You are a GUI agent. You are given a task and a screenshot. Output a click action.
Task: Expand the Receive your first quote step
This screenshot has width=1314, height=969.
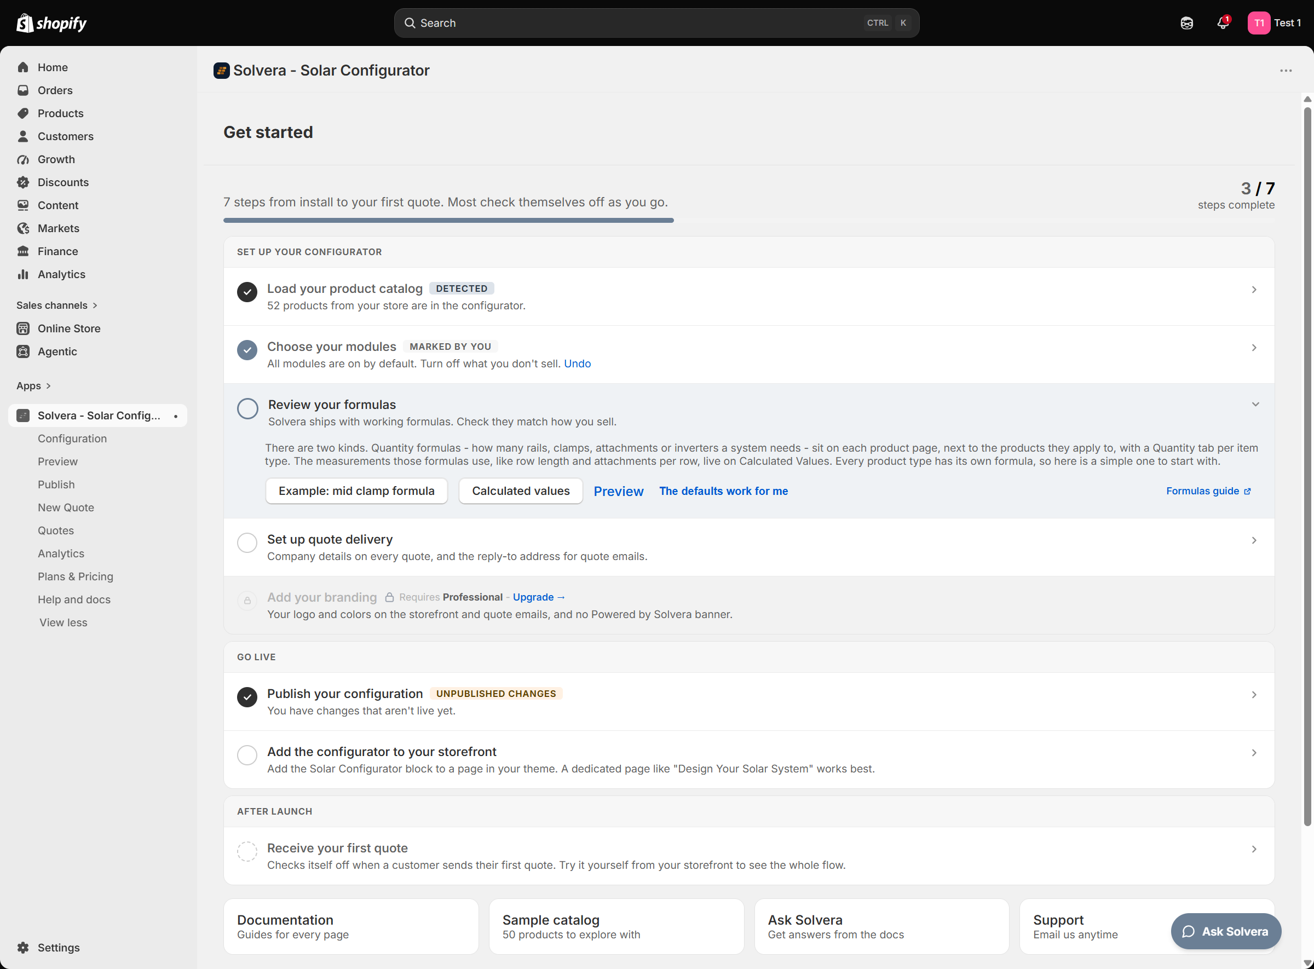point(1254,849)
